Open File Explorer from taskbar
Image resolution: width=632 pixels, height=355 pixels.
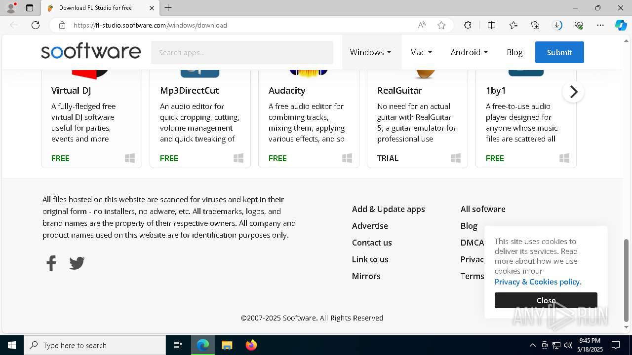227,345
